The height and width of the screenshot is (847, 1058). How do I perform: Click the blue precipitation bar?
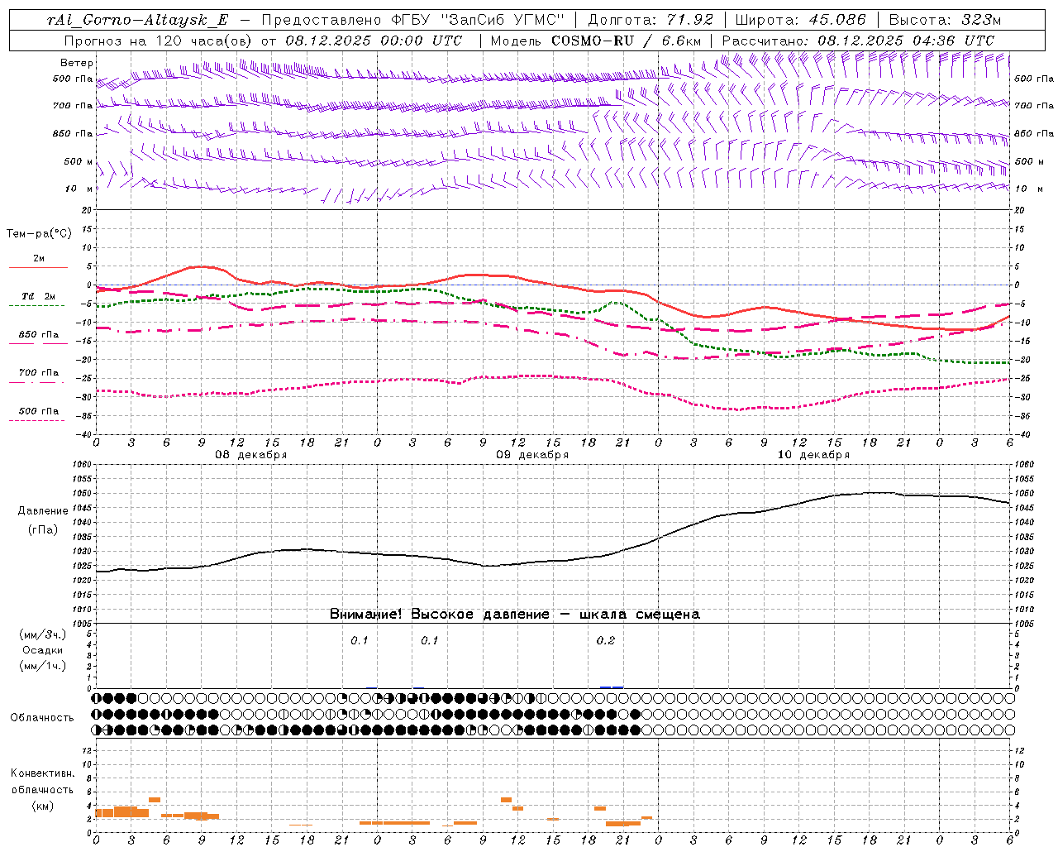click(612, 687)
